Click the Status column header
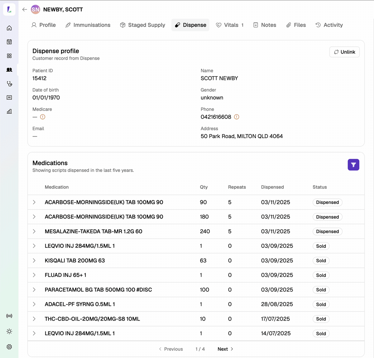 (320, 187)
